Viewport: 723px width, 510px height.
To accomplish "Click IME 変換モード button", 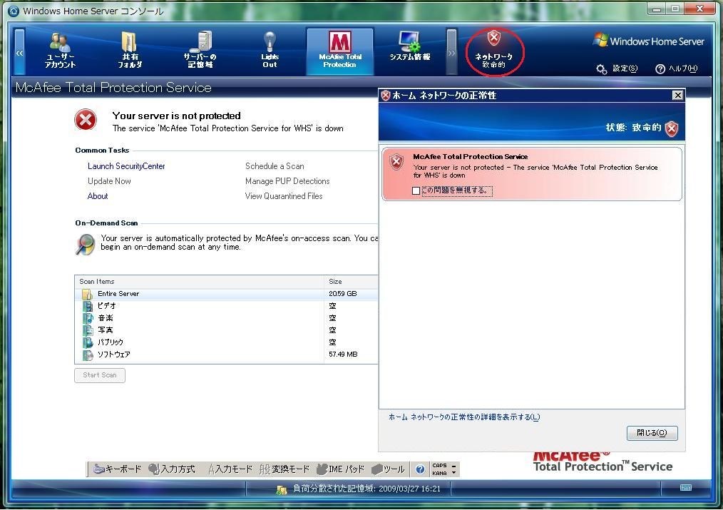I will pos(284,469).
